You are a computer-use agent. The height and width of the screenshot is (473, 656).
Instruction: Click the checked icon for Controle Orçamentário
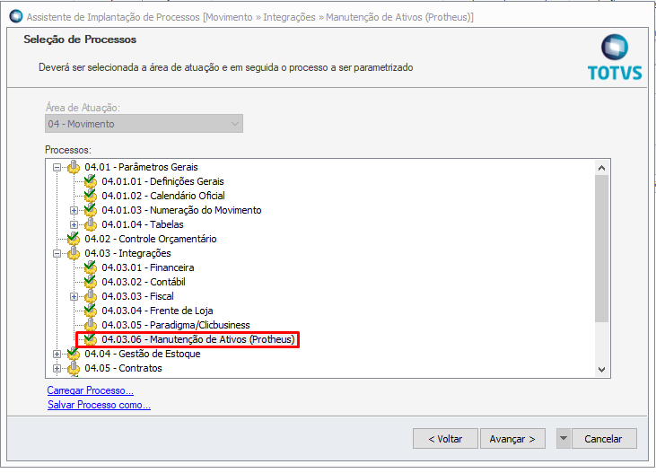74,239
